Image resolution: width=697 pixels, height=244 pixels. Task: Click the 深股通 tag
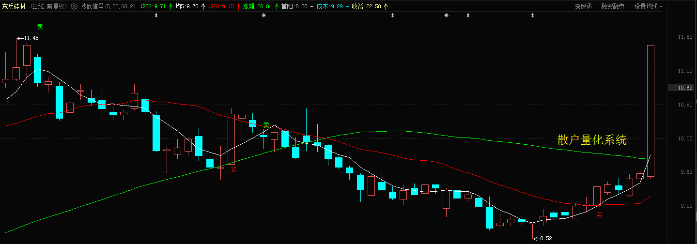[x=583, y=6]
